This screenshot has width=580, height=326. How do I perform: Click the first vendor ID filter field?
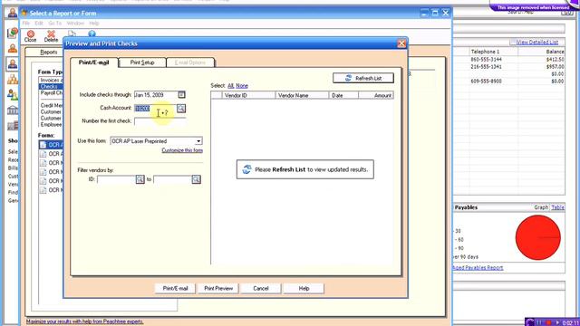coord(116,179)
